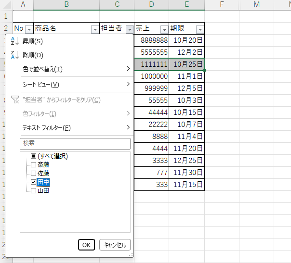Select column D header
The image size is (291, 263).
(151, 4)
